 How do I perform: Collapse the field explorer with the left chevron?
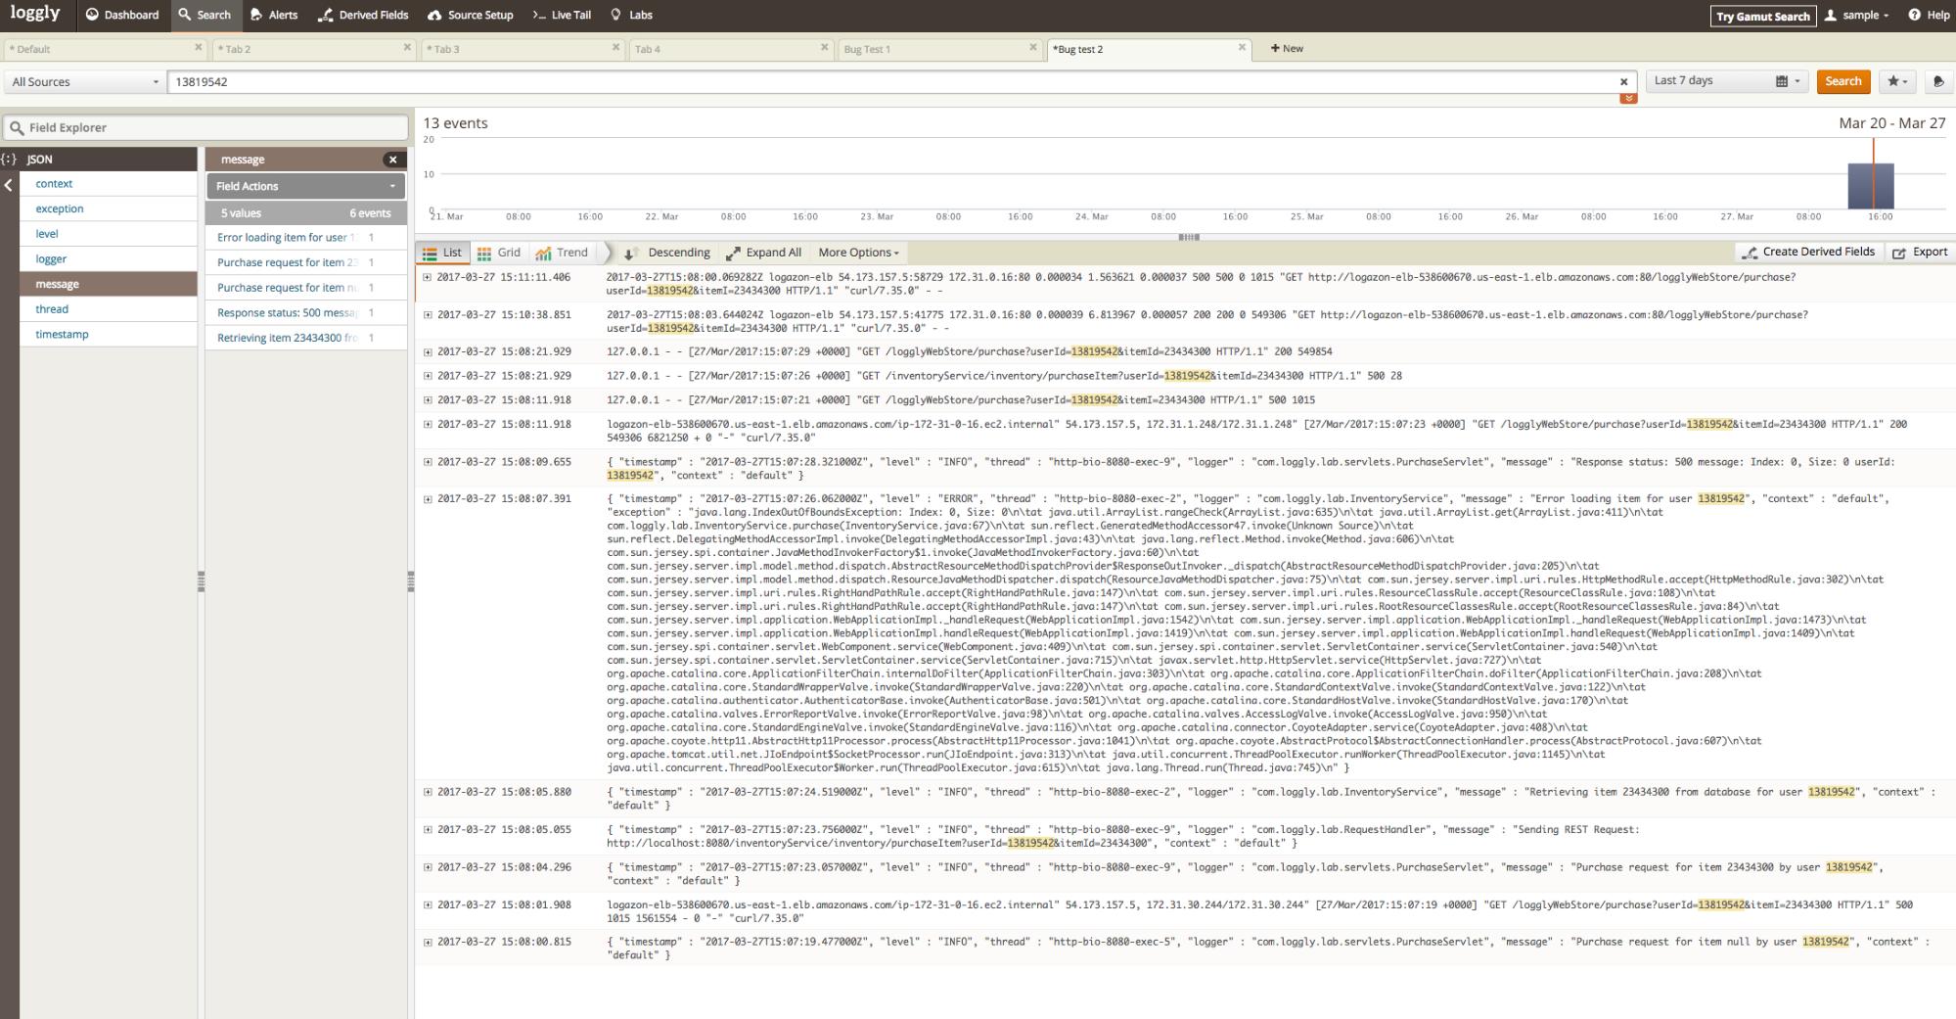[x=9, y=185]
